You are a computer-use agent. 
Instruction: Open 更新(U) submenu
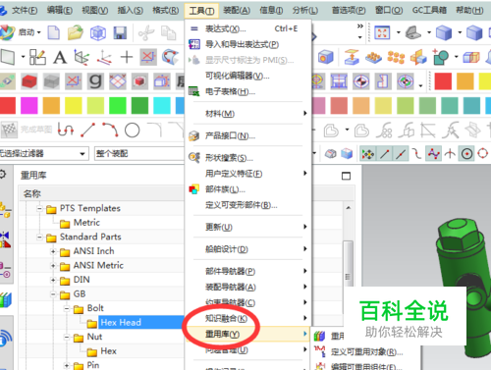coord(247,227)
